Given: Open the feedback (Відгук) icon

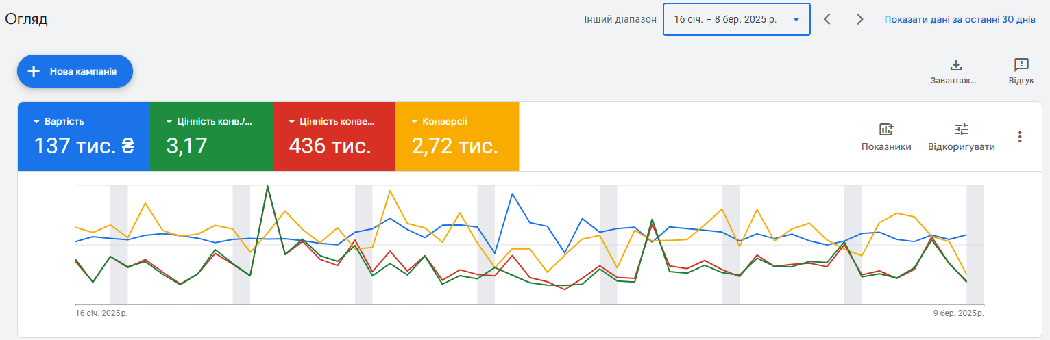Looking at the screenshot, I should point(1021,65).
